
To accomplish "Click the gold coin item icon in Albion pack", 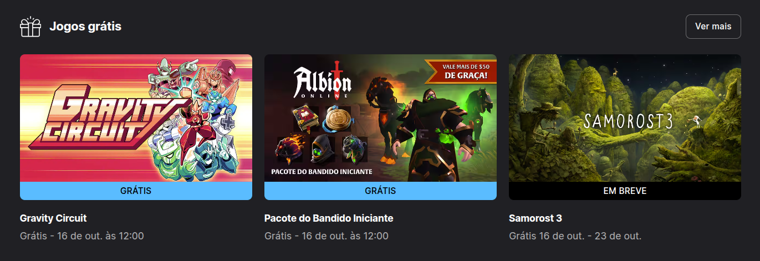I will click(338, 121).
